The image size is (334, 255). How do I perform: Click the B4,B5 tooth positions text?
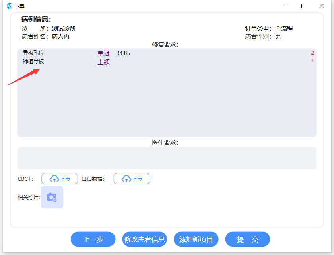123,53
